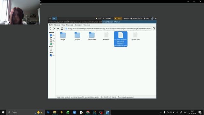This screenshot has width=204, height=115.
Task: Open File Explorer from the taskbar
Action: point(55,112)
